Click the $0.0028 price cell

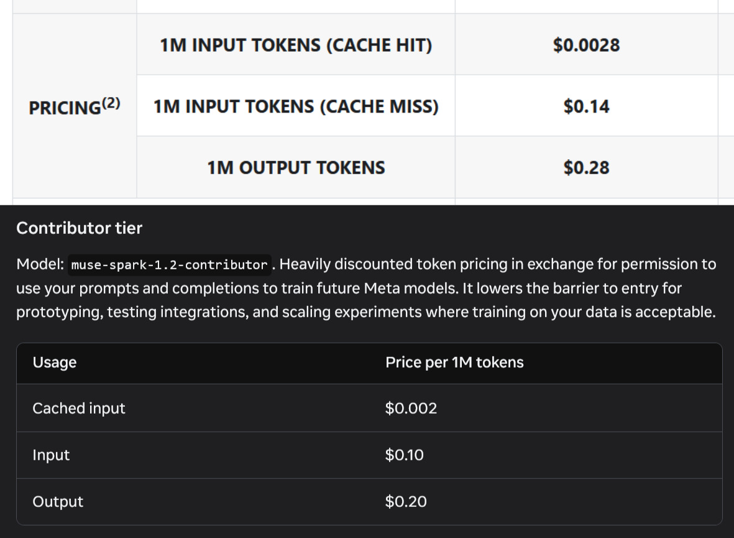586,45
